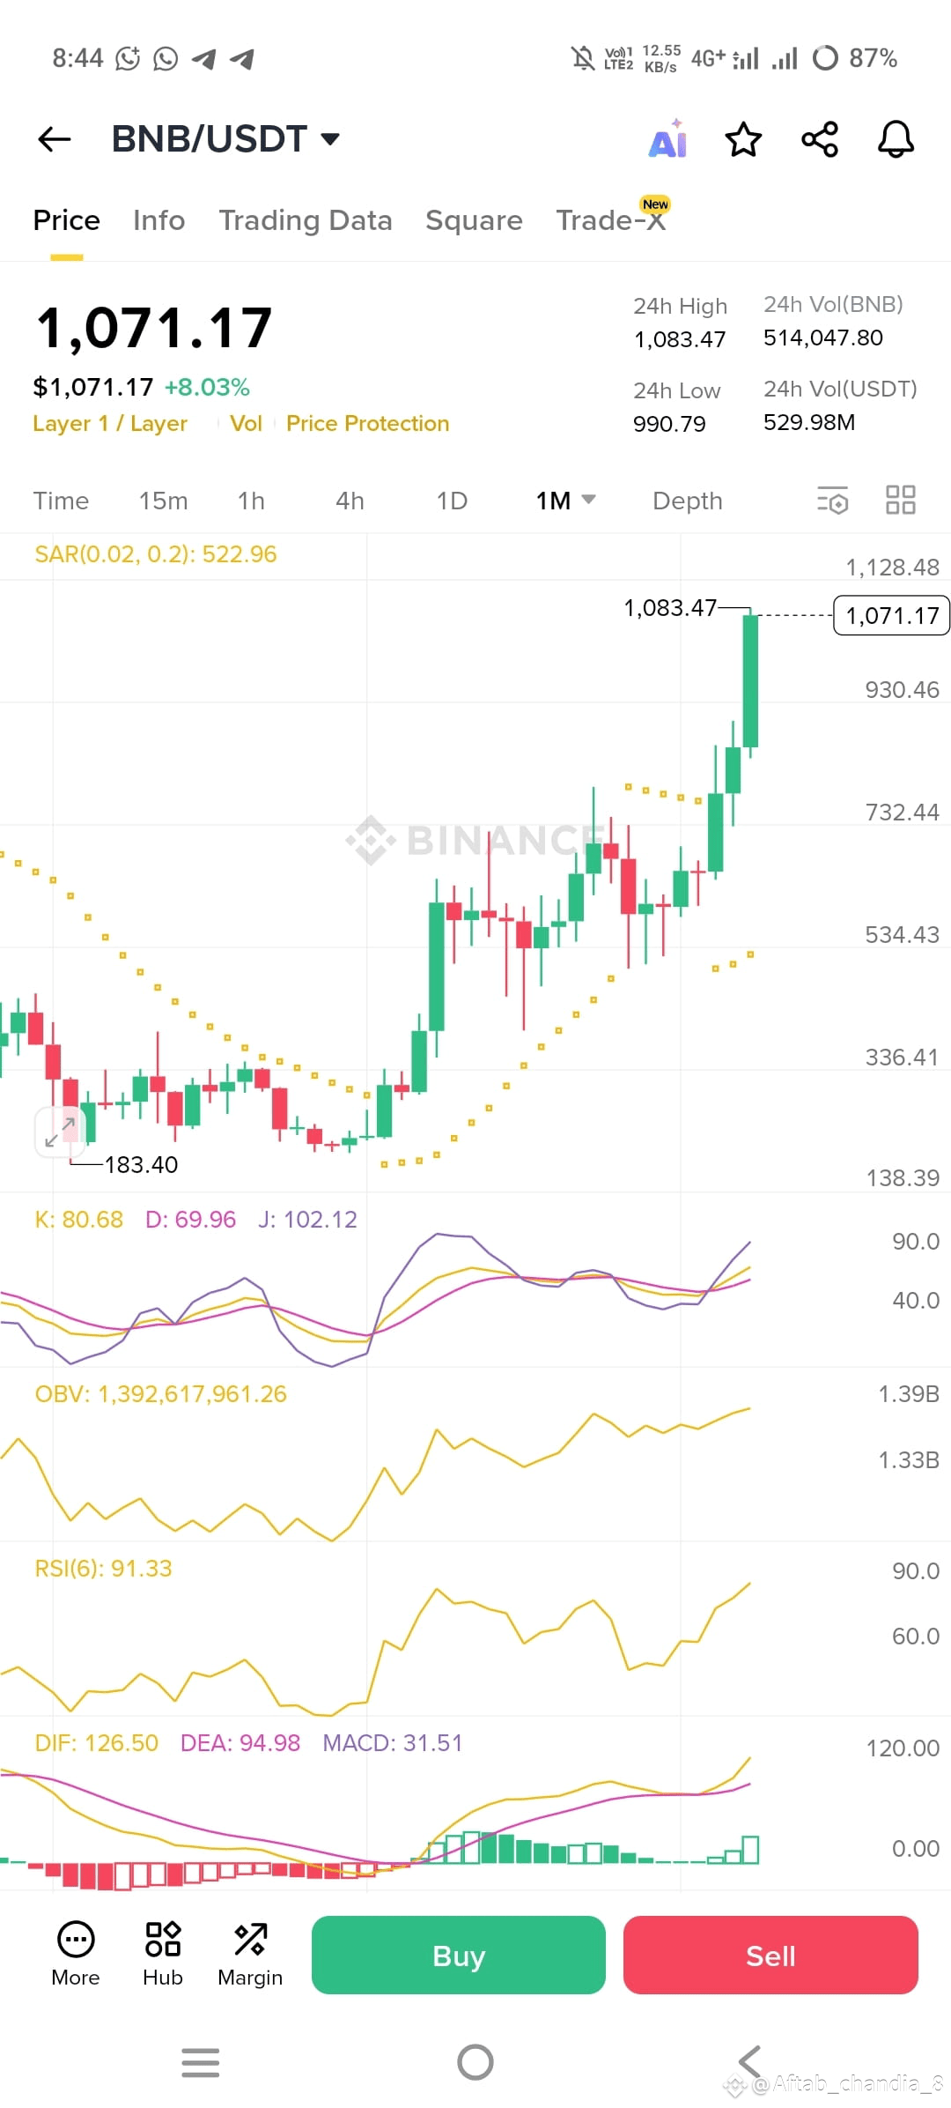Tap the back arrow icon
The height and width of the screenshot is (2108, 951).
[55, 139]
